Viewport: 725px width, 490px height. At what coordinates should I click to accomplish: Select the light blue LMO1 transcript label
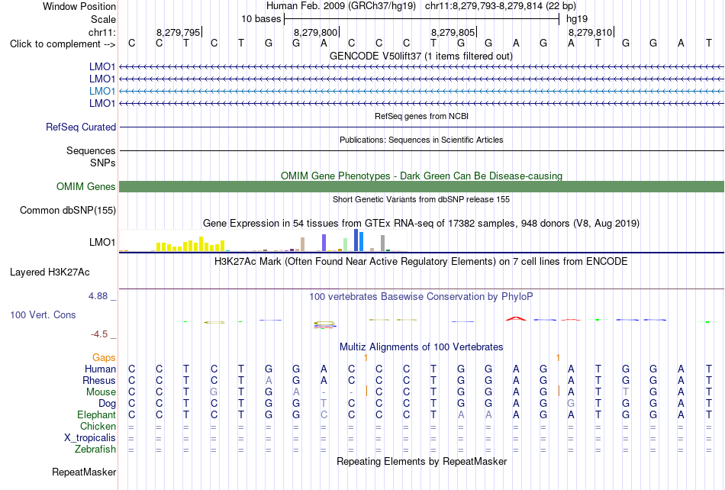click(x=102, y=91)
